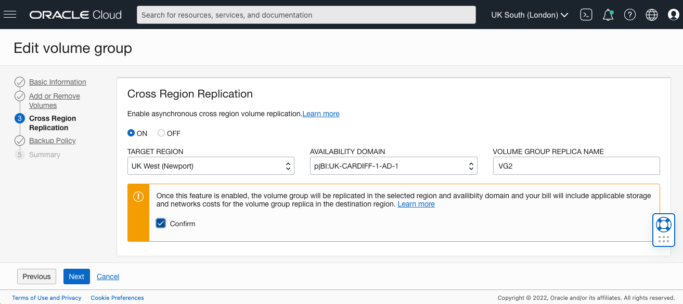Select the OFF replication radio button
The height and width of the screenshot is (304, 683).
click(x=161, y=133)
